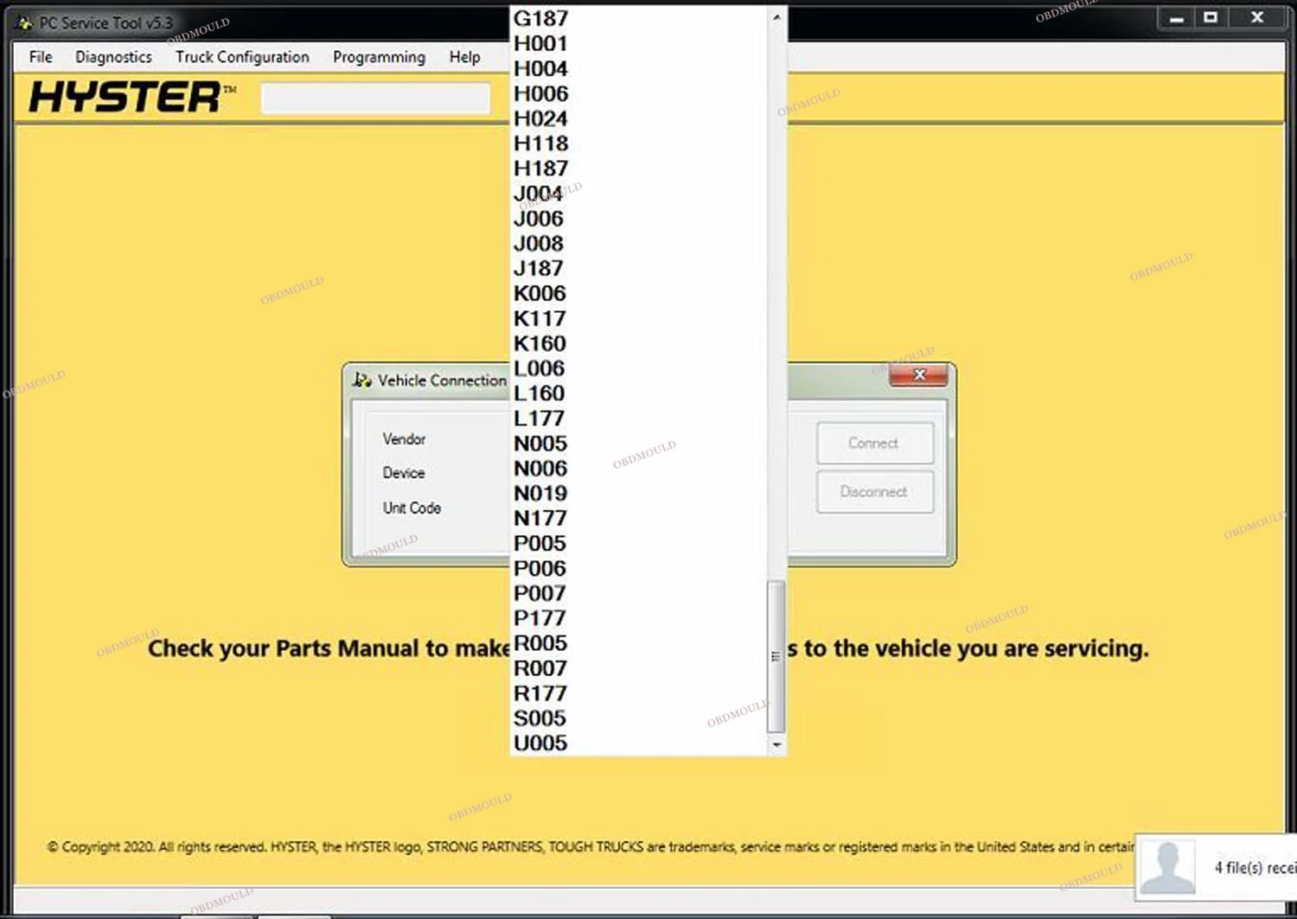Select unit code L177

pyautogui.click(x=638, y=419)
